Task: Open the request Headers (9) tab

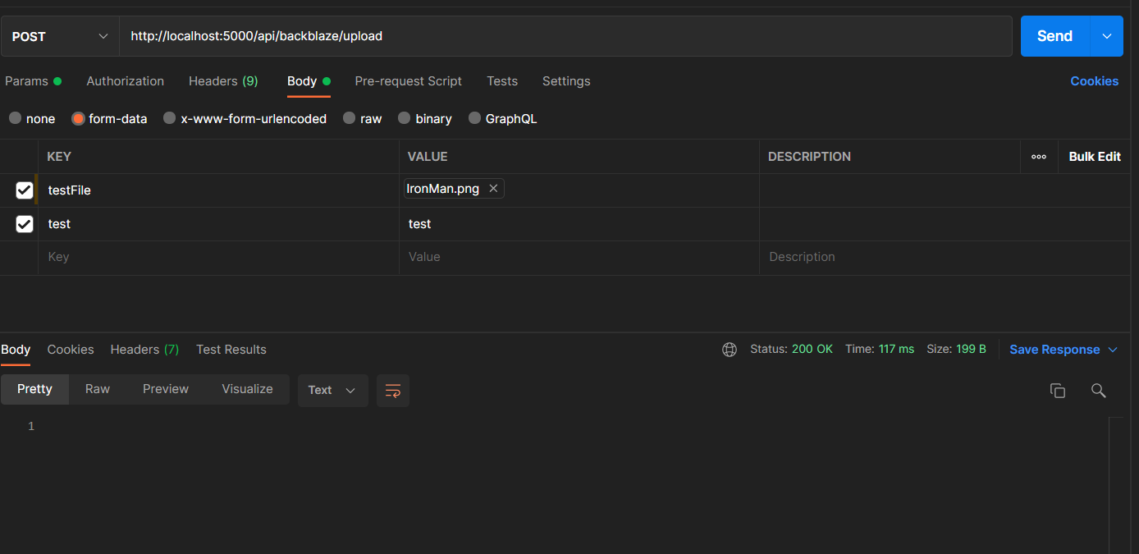Action: pyautogui.click(x=223, y=81)
